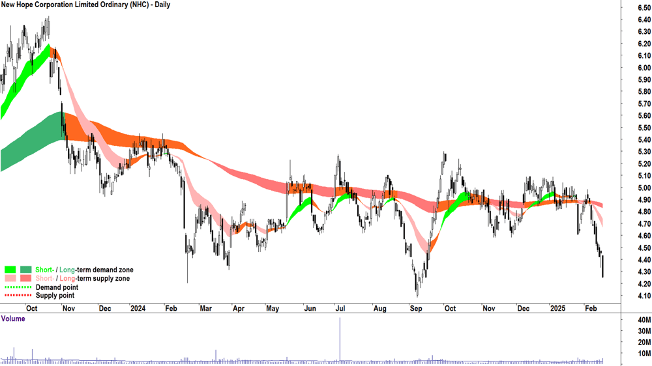Click the green dotted 'Demand point' legend line
Image resolution: width=652 pixels, height=366 pixels.
coord(18,287)
